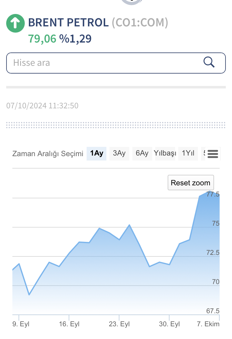Click the 23. Eyl date axis label
Viewport: 232px width, 339px height.
pos(120,324)
